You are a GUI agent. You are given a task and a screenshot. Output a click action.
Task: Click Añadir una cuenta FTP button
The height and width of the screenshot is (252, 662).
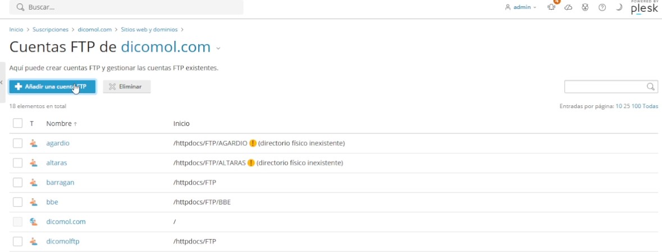[52, 87]
